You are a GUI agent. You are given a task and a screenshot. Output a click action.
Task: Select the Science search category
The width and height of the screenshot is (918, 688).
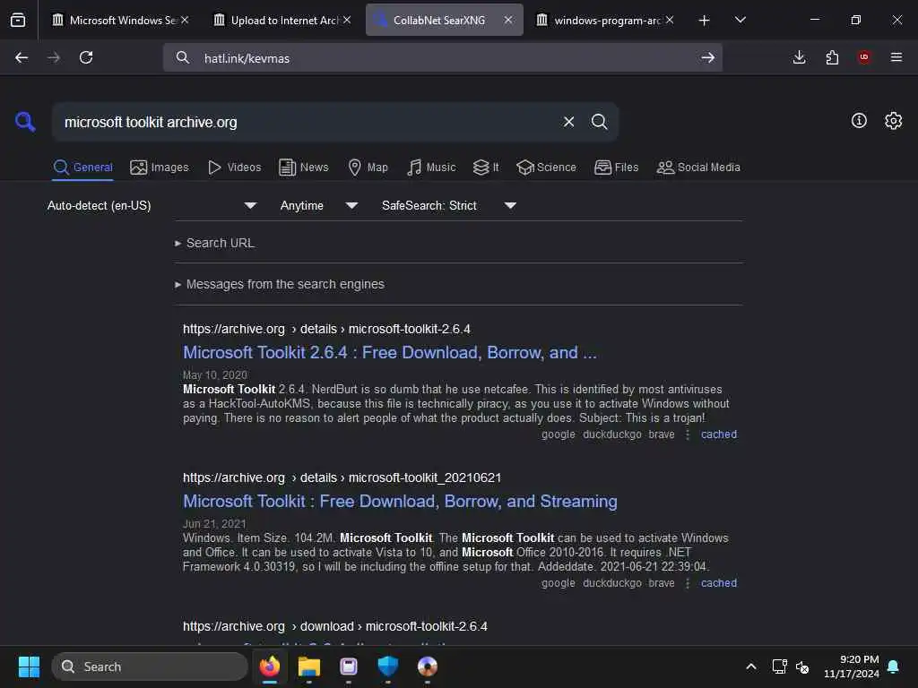tap(546, 168)
